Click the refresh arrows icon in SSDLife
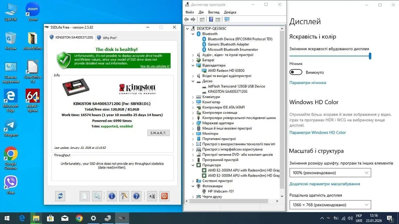 (60, 196)
